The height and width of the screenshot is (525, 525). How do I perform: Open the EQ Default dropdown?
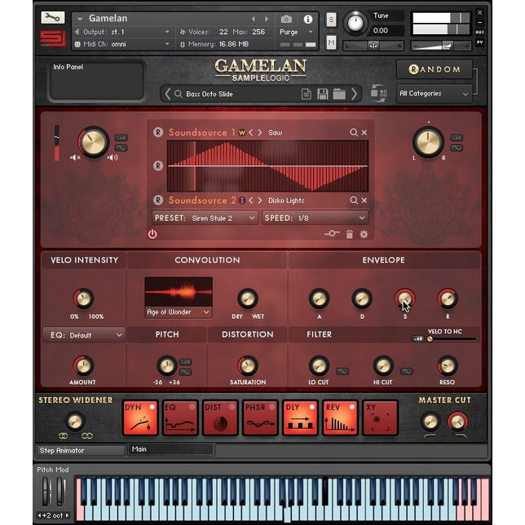click(x=84, y=335)
